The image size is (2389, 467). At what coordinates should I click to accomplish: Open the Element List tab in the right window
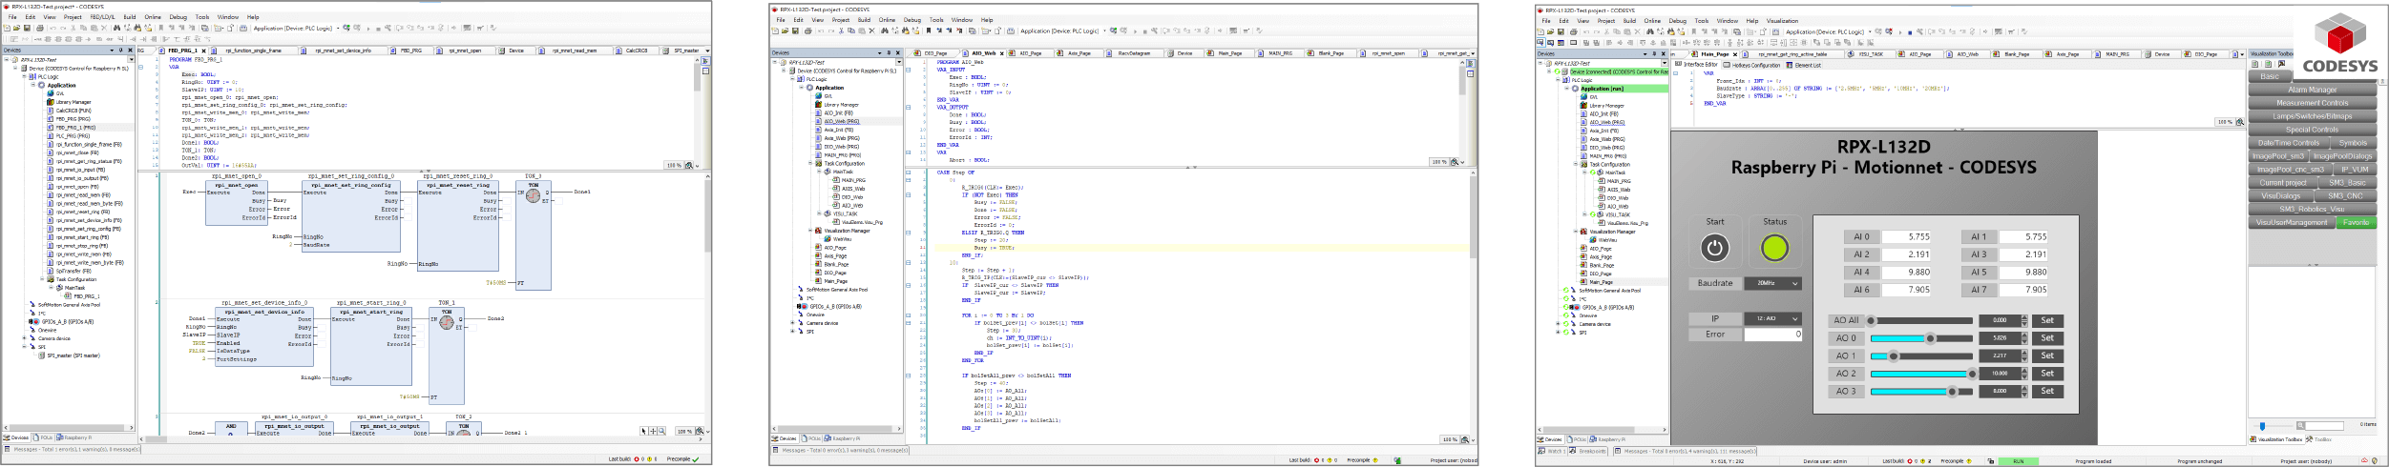click(1805, 65)
